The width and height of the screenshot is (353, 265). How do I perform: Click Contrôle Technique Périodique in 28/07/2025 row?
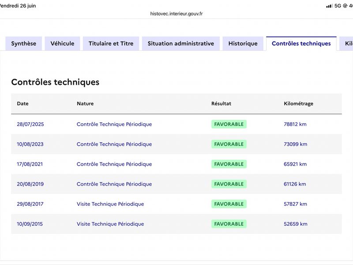click(x=114, y=124)
